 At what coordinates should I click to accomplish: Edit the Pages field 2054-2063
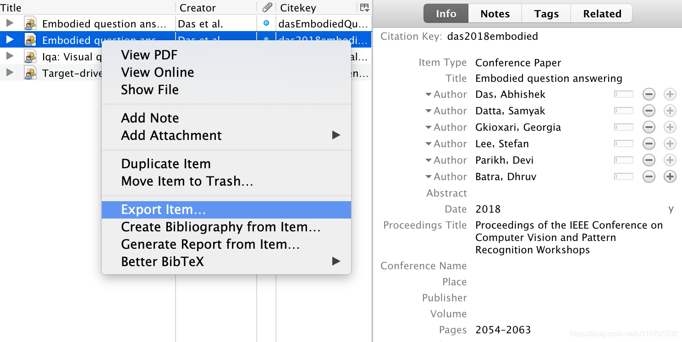click(x=503, y=330)
